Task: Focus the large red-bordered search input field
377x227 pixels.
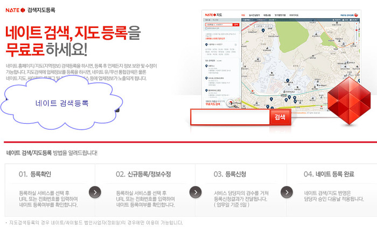Action: (230, 117)
